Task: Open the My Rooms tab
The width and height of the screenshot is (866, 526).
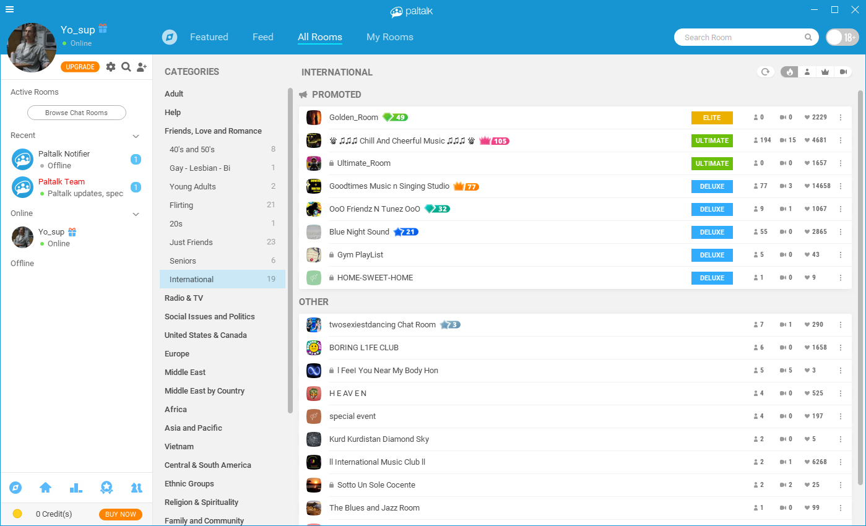Action: 390,37
